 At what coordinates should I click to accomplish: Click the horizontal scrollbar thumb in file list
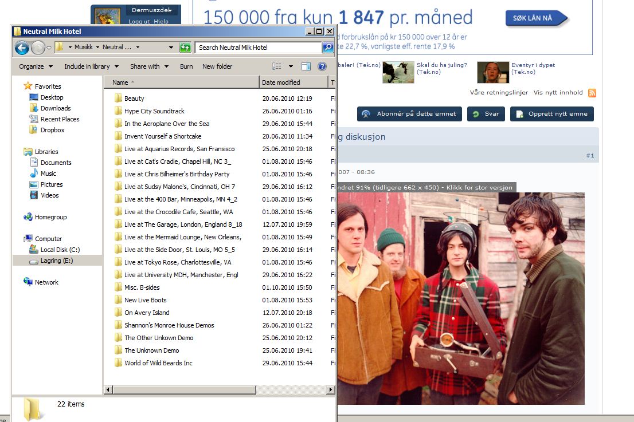tap(185, 390)
